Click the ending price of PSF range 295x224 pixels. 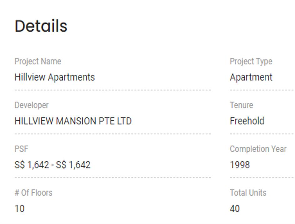(73, 165)
